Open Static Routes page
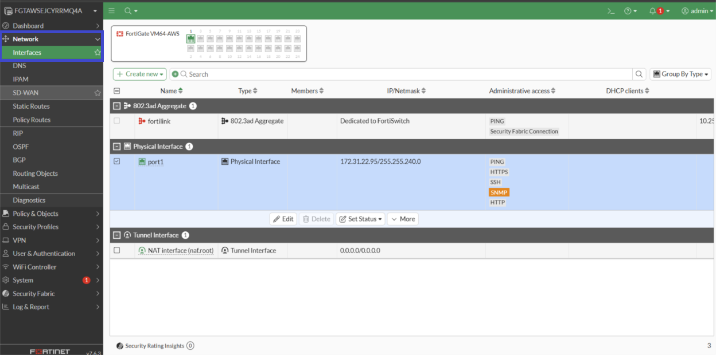The width and height of the screenshot is (716, 355). (x=31, y=107)
